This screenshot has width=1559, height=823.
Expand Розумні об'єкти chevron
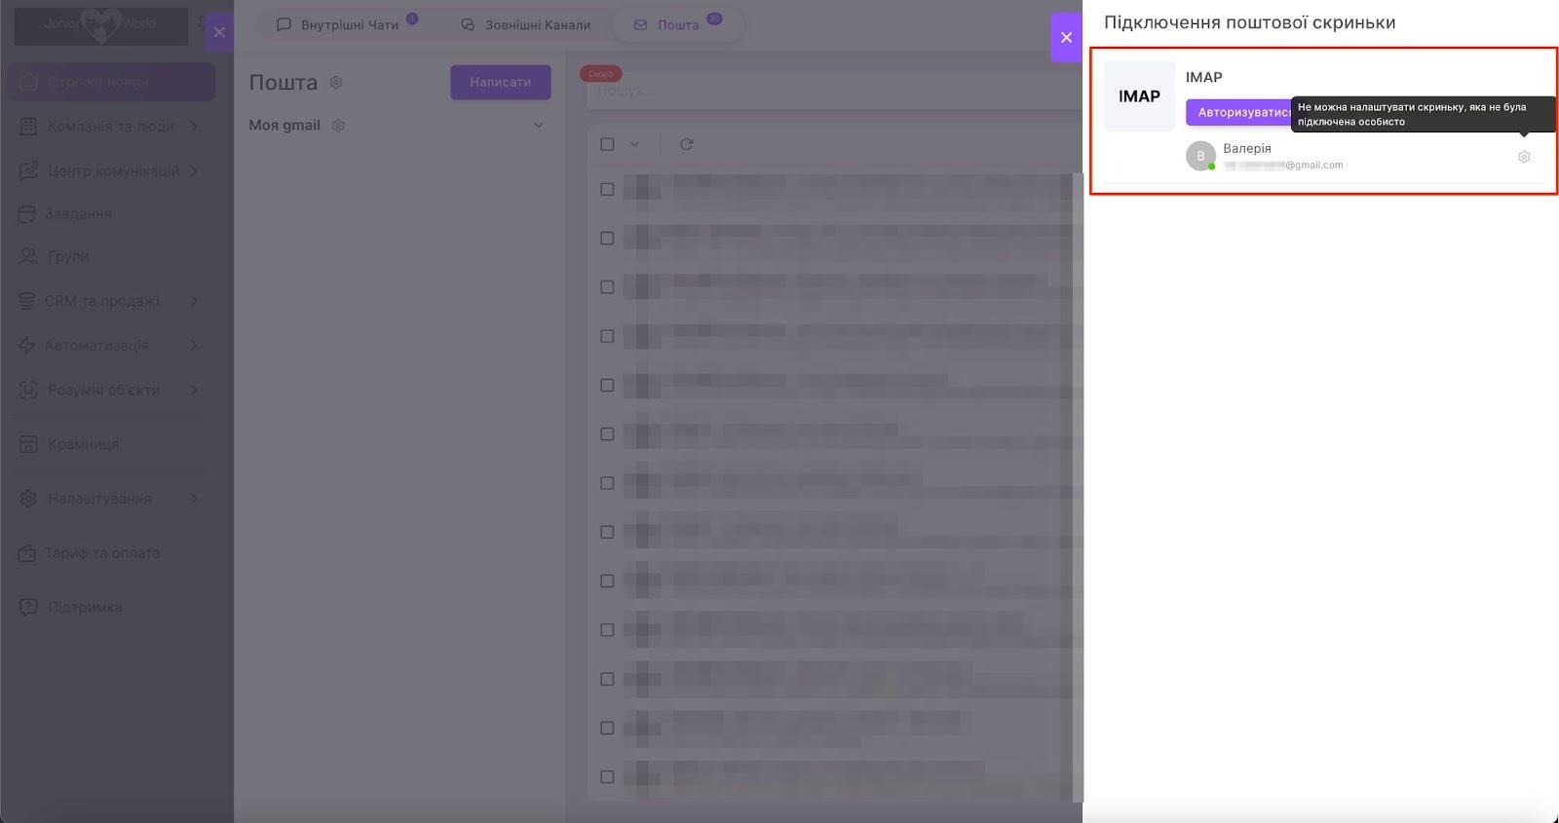point(194,390)
